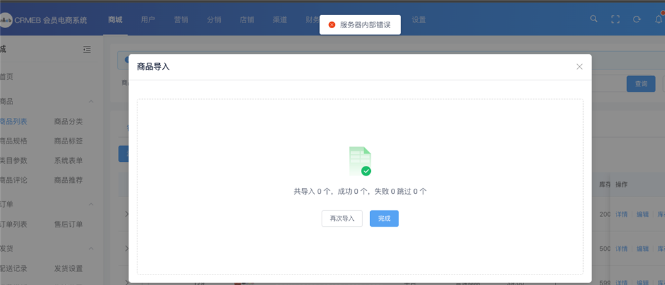Open the 营销 top menu
Image resolution: width=665 pixels, height=285 pixels.
tap(181, 20)
